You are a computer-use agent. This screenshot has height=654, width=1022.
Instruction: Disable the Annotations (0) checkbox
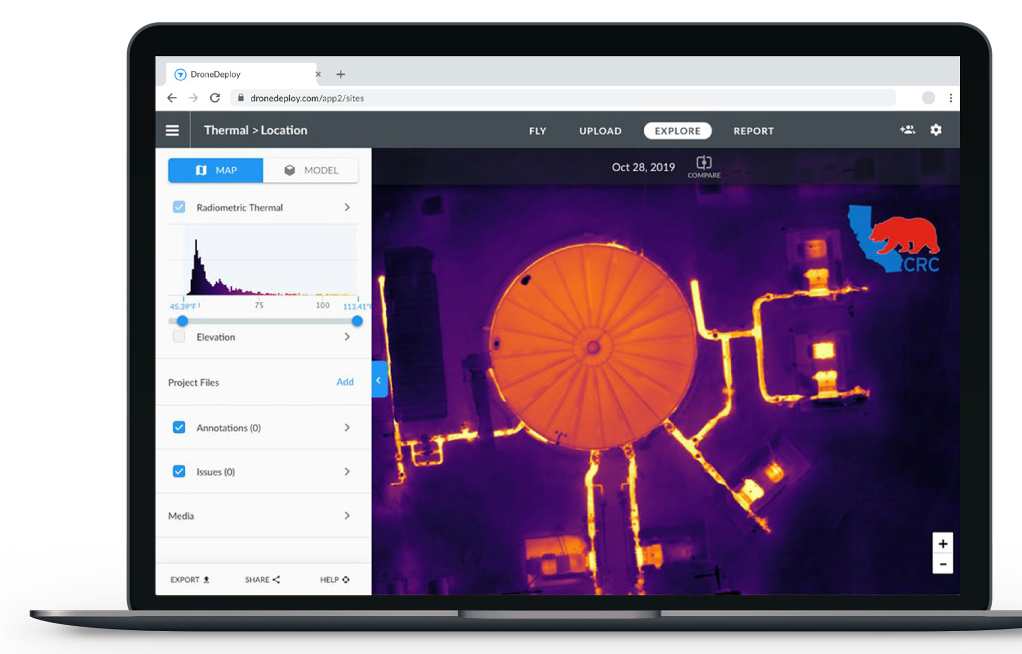(x=179, y=427)
